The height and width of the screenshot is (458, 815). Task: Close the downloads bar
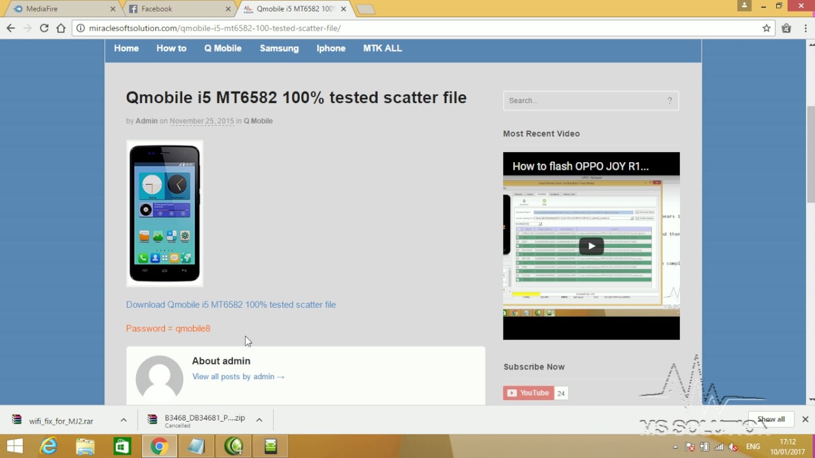805,419
